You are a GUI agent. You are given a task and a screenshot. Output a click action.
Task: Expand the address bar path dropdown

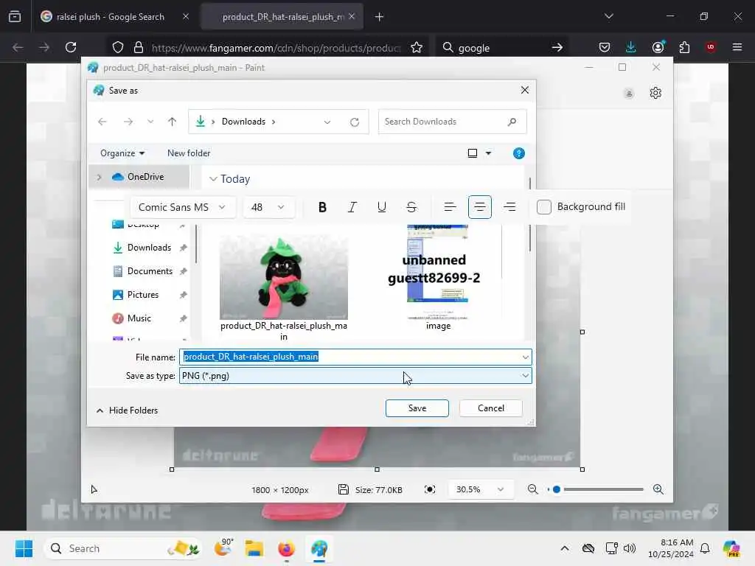(327, 122)
